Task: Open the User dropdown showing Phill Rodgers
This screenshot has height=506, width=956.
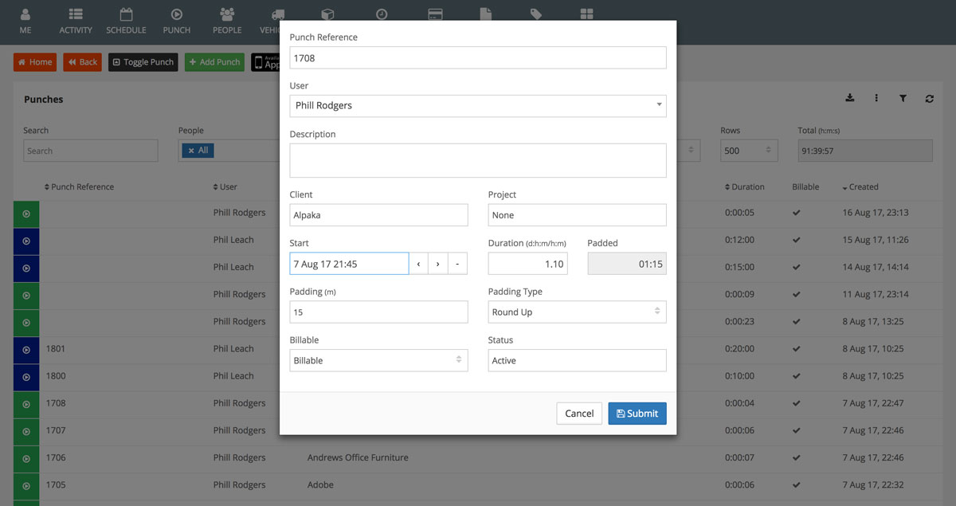Action: [x=478, y=106]
